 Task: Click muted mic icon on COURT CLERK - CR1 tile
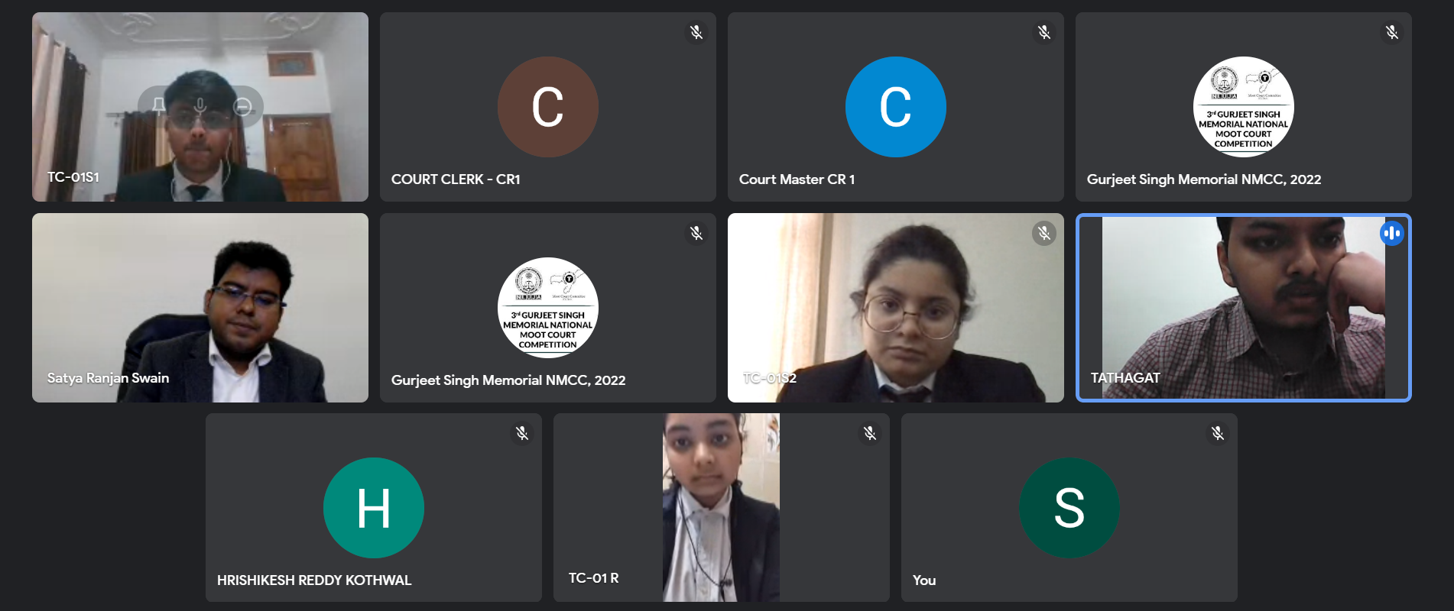696,32
